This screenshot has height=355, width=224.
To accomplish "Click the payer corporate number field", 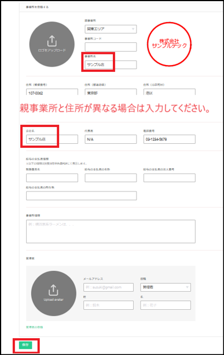I will pyautogui.click(x=170, y=178).
